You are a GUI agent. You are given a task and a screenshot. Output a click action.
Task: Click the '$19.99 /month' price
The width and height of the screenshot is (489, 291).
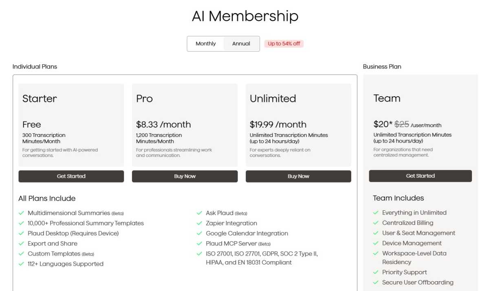pos(278,124)
